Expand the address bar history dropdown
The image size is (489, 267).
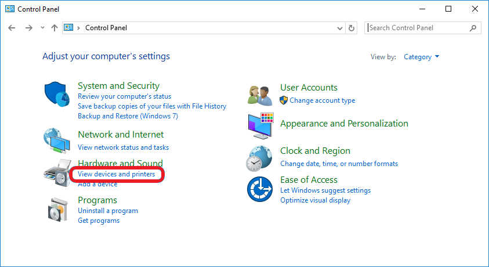click(339, 28)
